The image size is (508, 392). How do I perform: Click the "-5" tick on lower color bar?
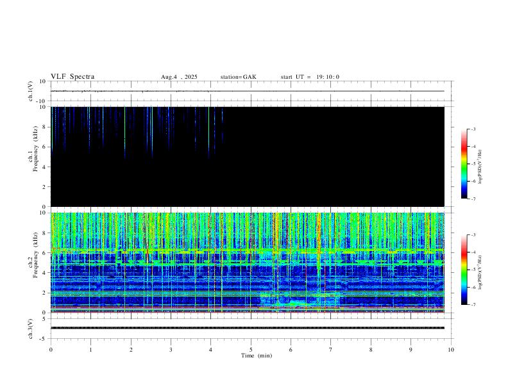click(x=473, y=270)
